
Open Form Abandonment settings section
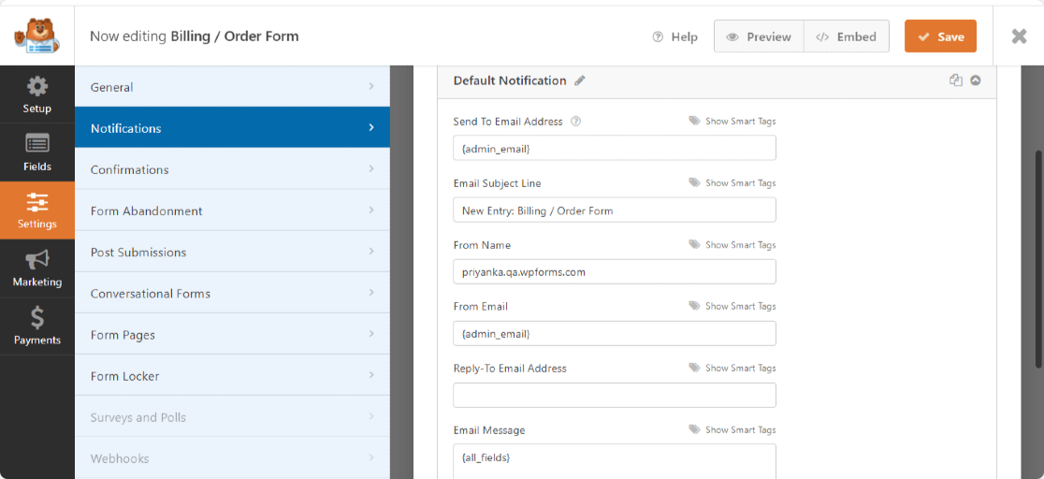pos(232,210)
